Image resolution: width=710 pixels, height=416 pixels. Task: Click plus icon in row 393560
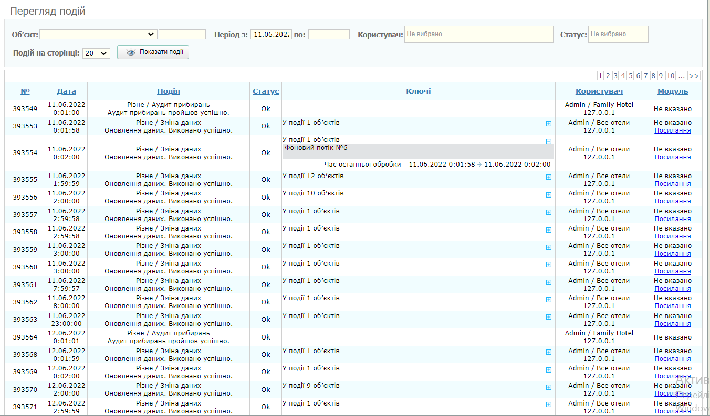[549, 265]
